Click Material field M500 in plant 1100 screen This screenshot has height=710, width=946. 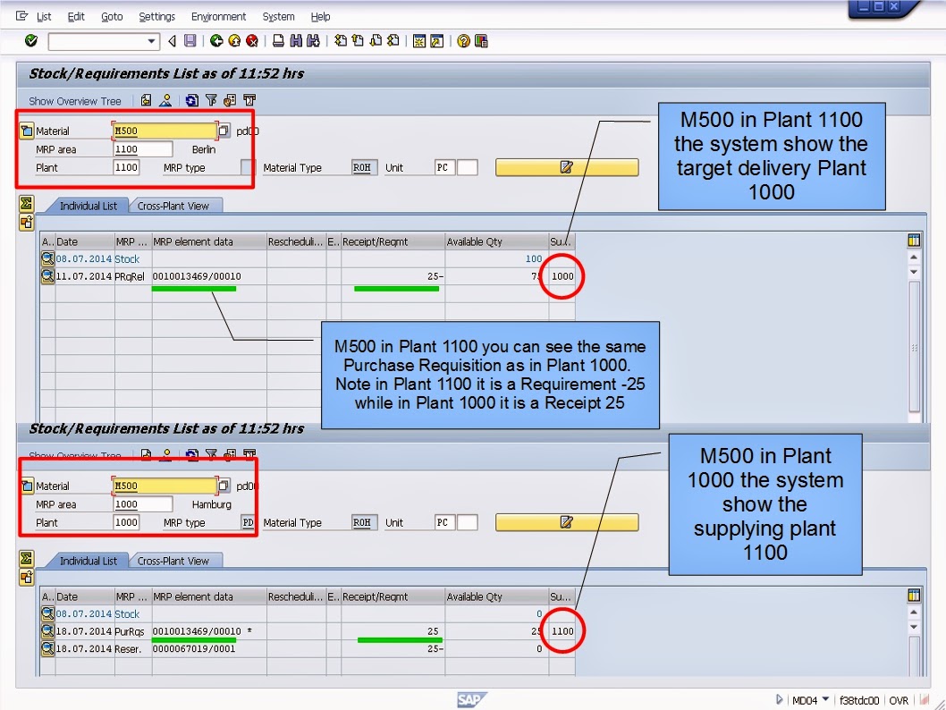click(x=165, y=131)
